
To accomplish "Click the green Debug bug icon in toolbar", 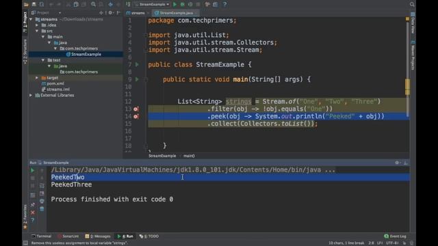I will tap(183, 4).
